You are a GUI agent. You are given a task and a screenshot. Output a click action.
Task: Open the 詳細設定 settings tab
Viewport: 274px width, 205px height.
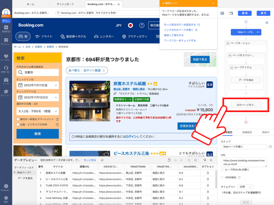pos(247,132)
